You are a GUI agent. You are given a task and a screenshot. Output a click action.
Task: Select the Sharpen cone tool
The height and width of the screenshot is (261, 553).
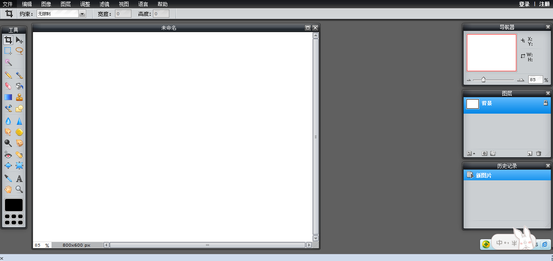coord(19,121)
